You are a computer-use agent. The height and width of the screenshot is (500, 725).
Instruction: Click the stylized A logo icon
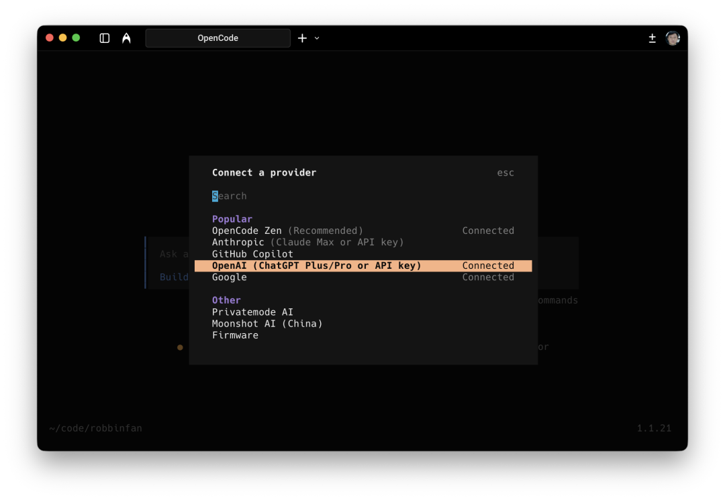126,38
